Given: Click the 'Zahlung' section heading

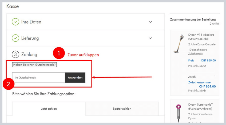Looking at the screenshot, I should click(x=29, y=55).
